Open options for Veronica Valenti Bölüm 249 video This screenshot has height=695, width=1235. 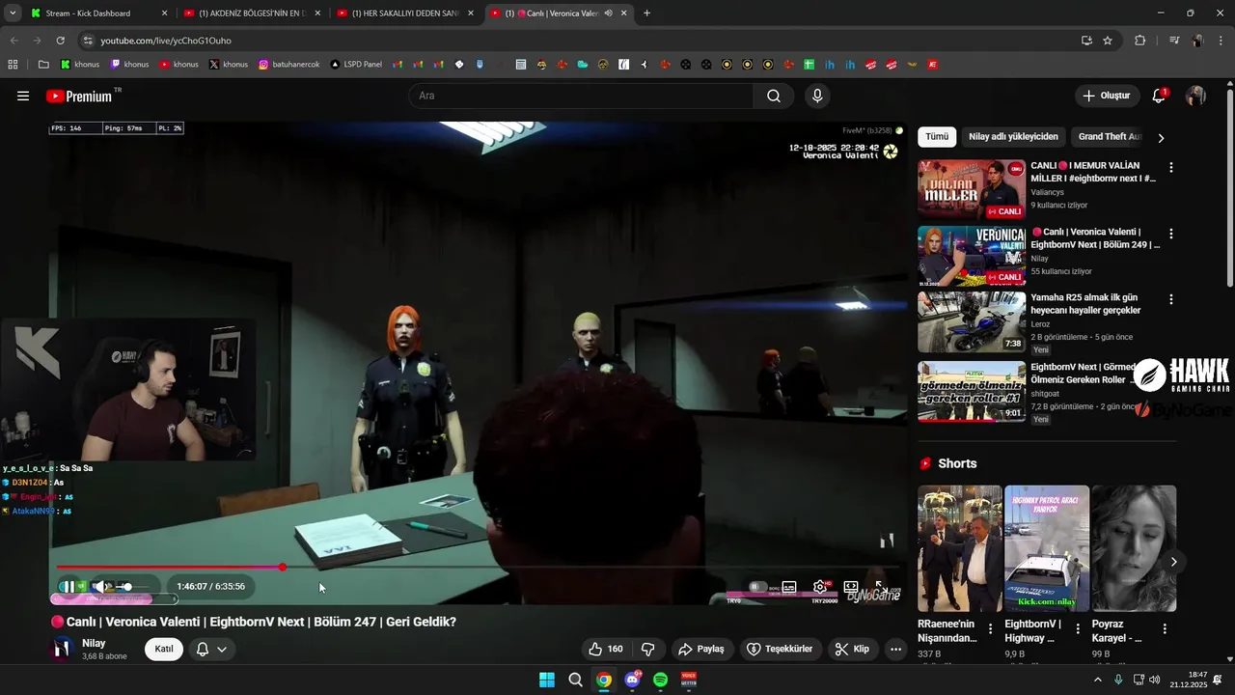click(x=1171, y=234)
